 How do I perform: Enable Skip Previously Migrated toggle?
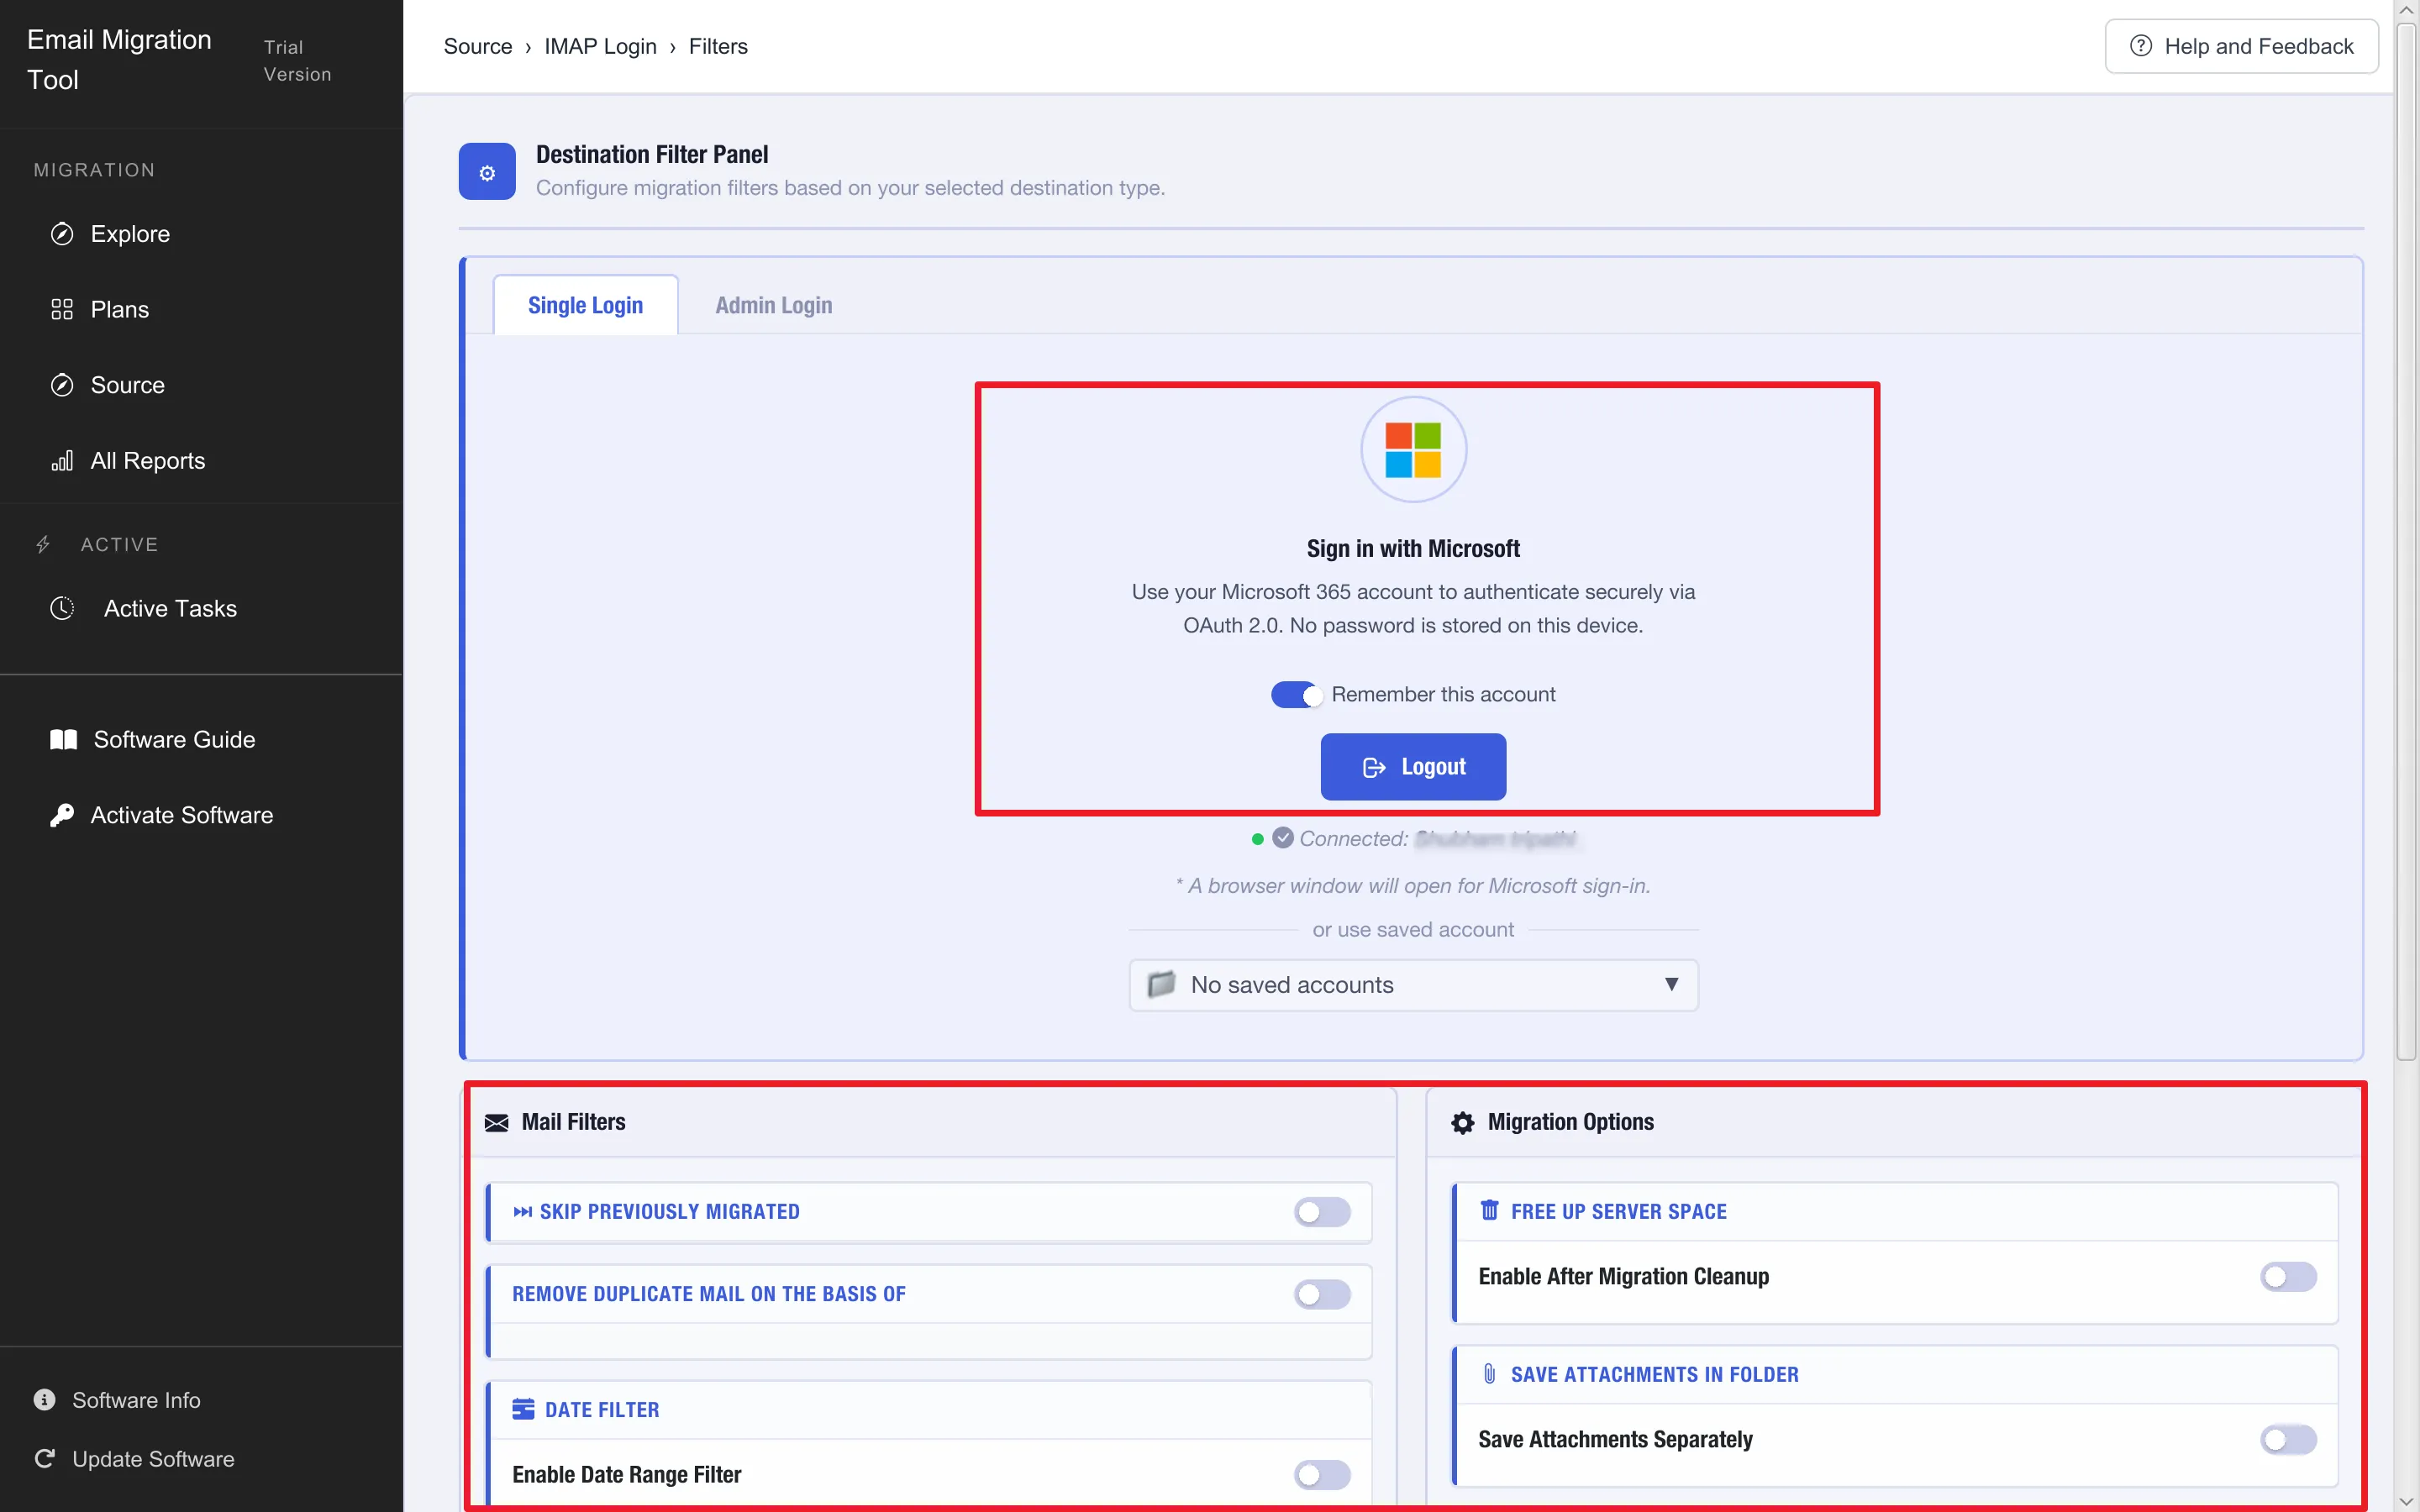click(x=1322, y=1212)
